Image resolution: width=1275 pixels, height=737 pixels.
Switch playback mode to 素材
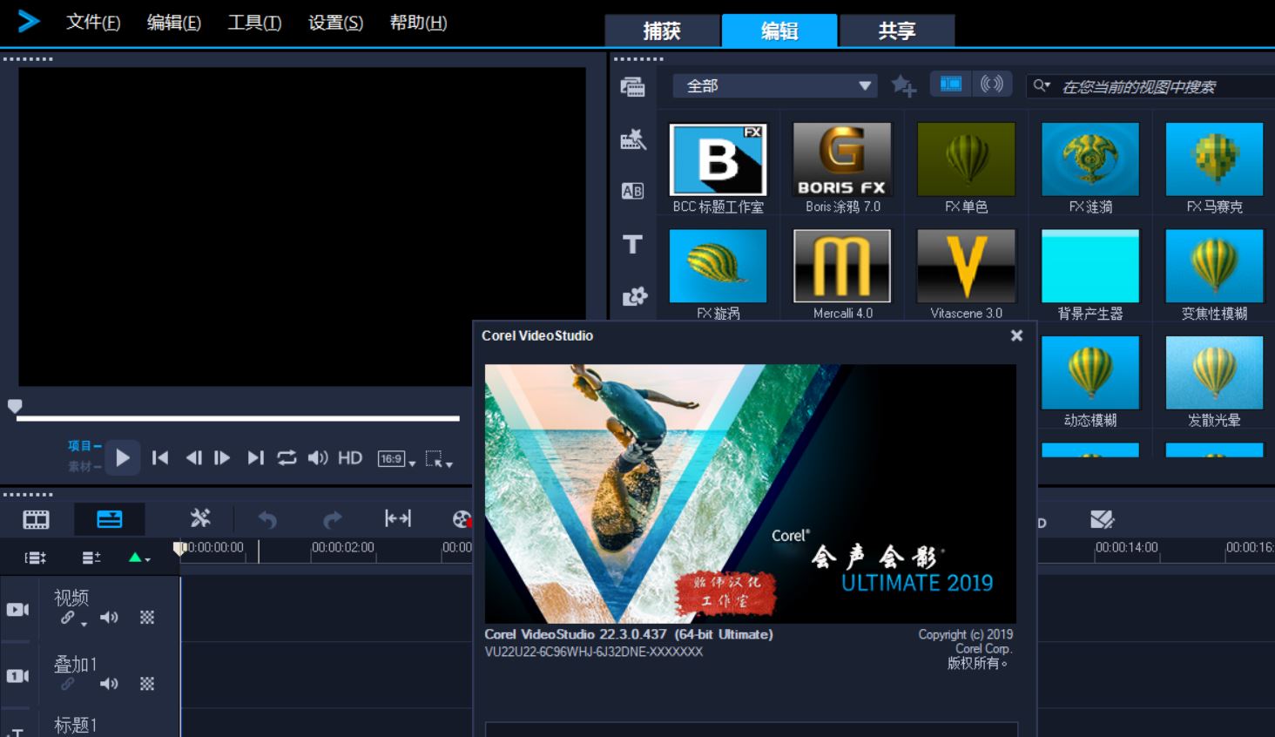(84, 466)
